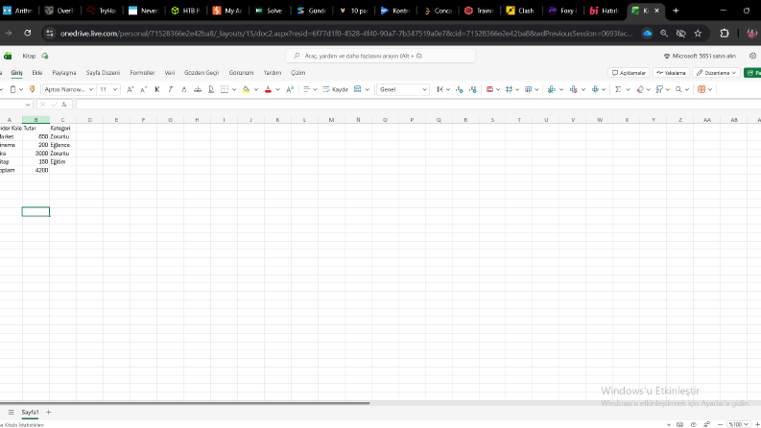Screen dimensions: 761x428
Task: Click the Format Painter brush icon
Action: click(32, 89)
